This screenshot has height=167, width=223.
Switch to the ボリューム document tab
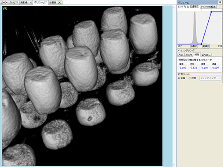[40, 3]
